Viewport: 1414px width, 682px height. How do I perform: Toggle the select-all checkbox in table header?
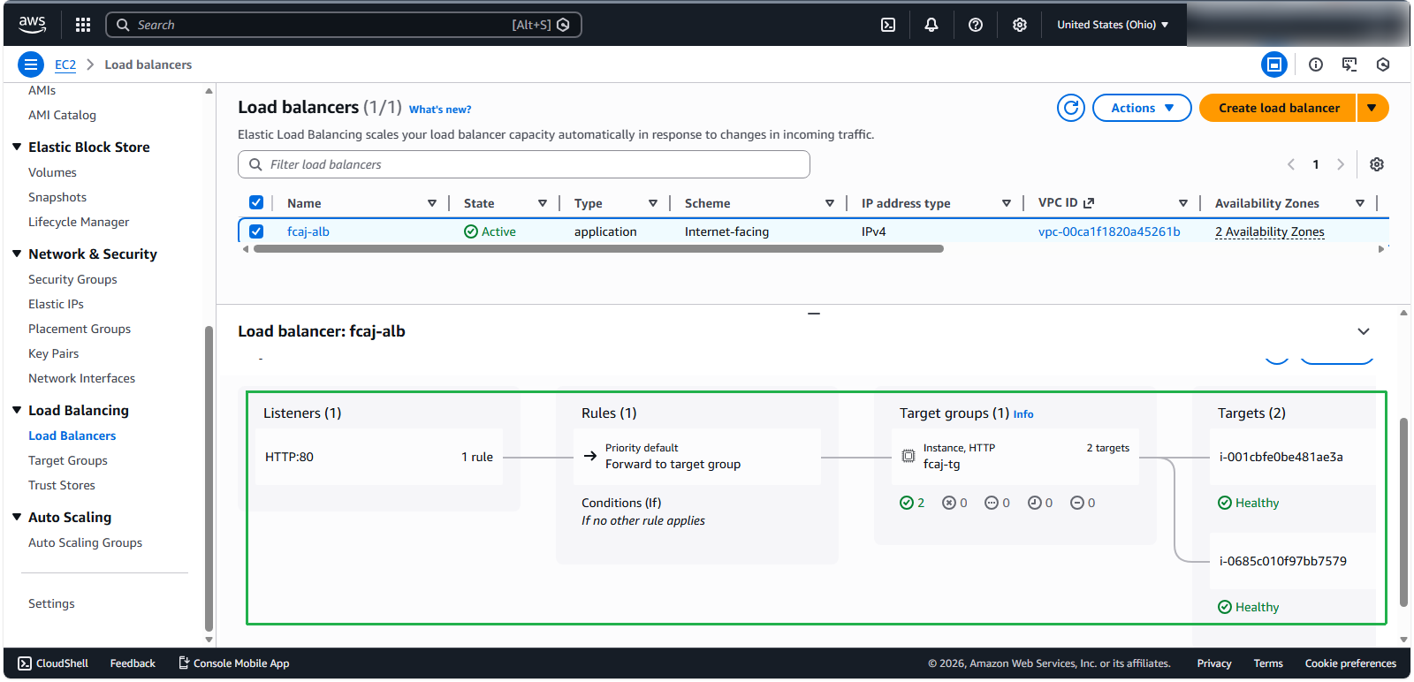click(256, 202)
